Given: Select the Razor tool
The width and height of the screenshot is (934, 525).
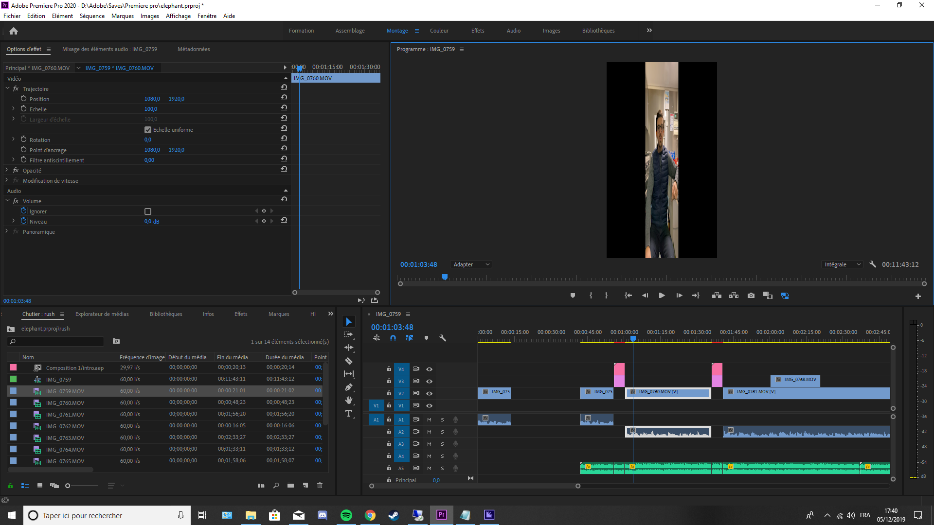Looking at the screenshot, I should tap(349, 361).
